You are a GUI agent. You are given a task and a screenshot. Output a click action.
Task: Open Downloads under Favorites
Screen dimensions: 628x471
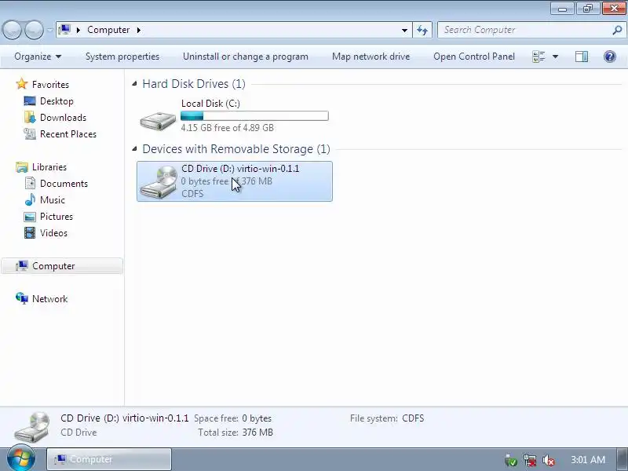point(63,117)
